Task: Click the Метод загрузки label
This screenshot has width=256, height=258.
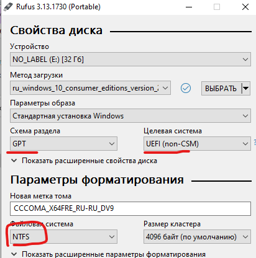Action: click(37, 75)
